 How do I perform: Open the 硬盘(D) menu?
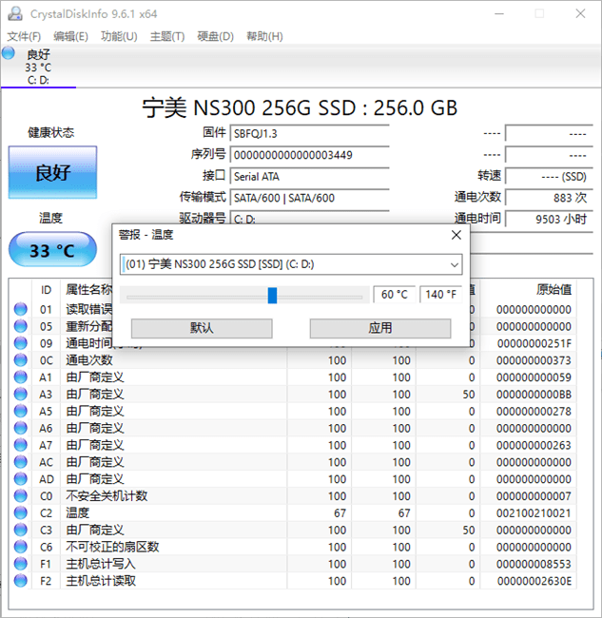[215, 36]
